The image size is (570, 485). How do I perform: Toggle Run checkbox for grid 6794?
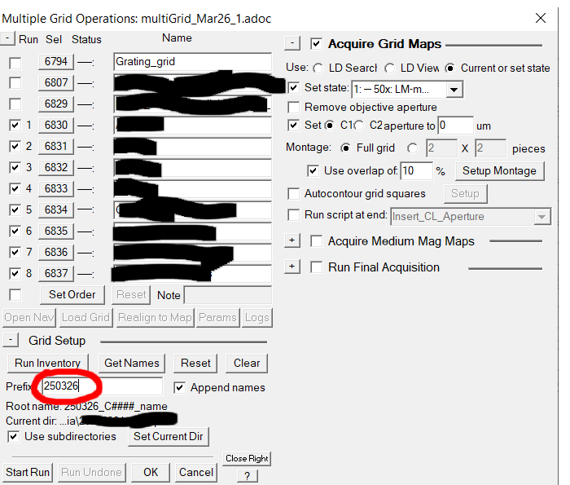pos(15,63)
